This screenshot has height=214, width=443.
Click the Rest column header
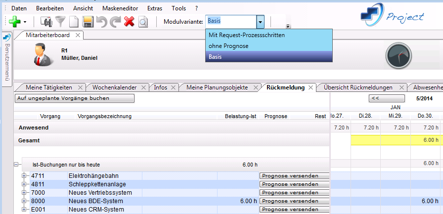(320, 116)
